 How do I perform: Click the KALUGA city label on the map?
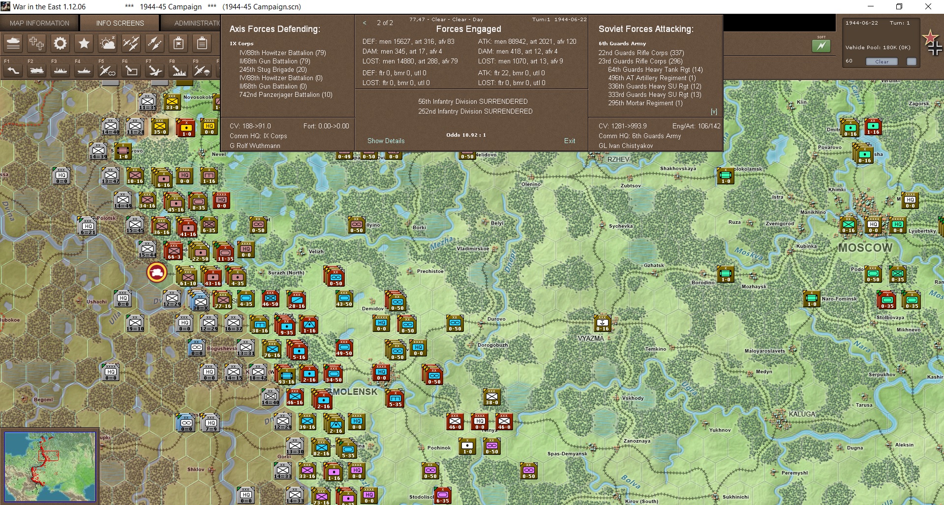pos(802,414)
